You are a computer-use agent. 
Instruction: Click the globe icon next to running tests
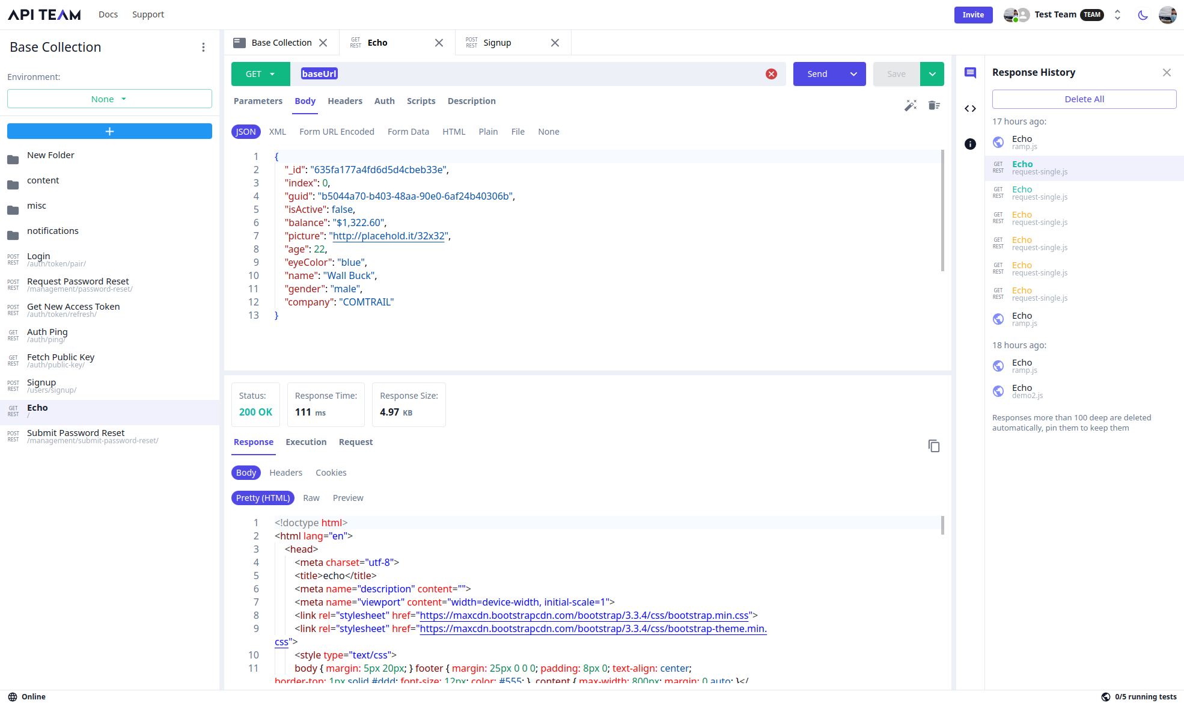click(x=1106, y=696)
